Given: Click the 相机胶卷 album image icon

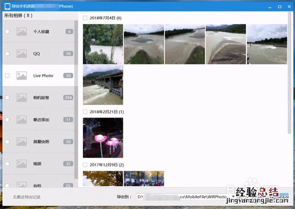Looking at the screenshot, I should point(22,98).
